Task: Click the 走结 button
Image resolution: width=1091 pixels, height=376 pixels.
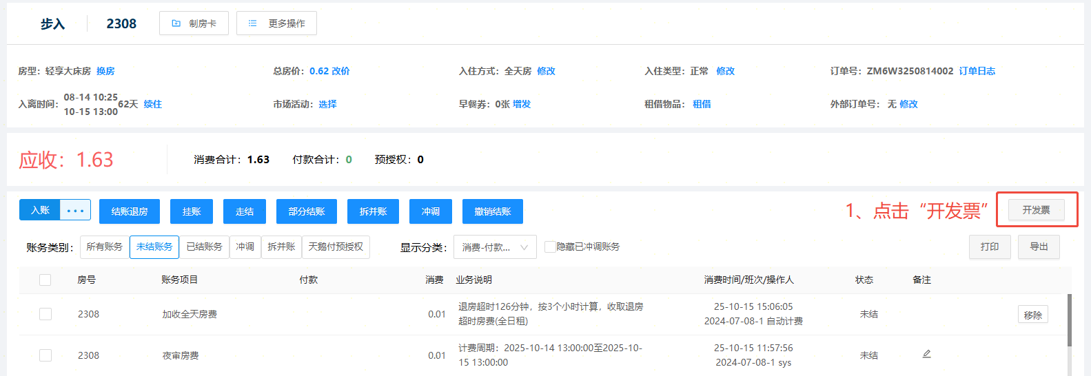Action: coord(245,211)
